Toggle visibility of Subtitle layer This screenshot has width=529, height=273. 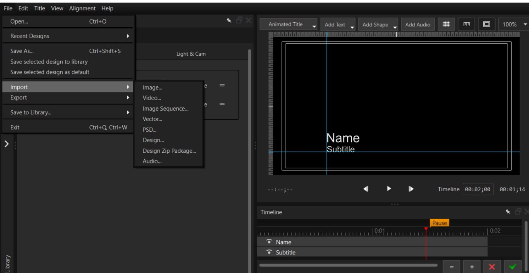click(269, 252)
